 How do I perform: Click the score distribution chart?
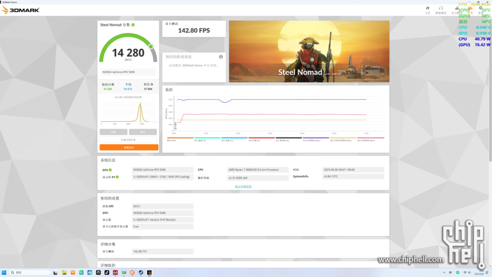click(128, 113)
